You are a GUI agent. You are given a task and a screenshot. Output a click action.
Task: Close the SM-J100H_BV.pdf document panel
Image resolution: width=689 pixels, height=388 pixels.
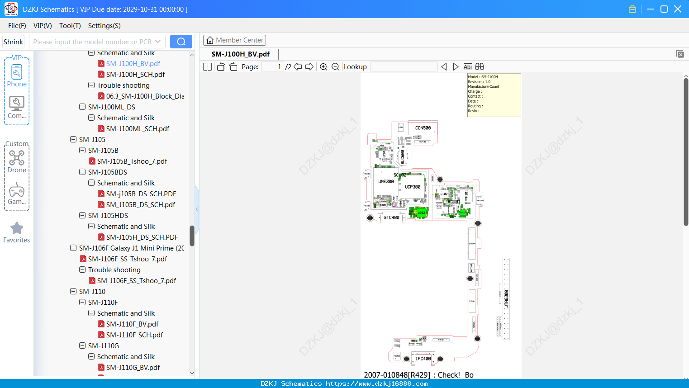[680, 54]
